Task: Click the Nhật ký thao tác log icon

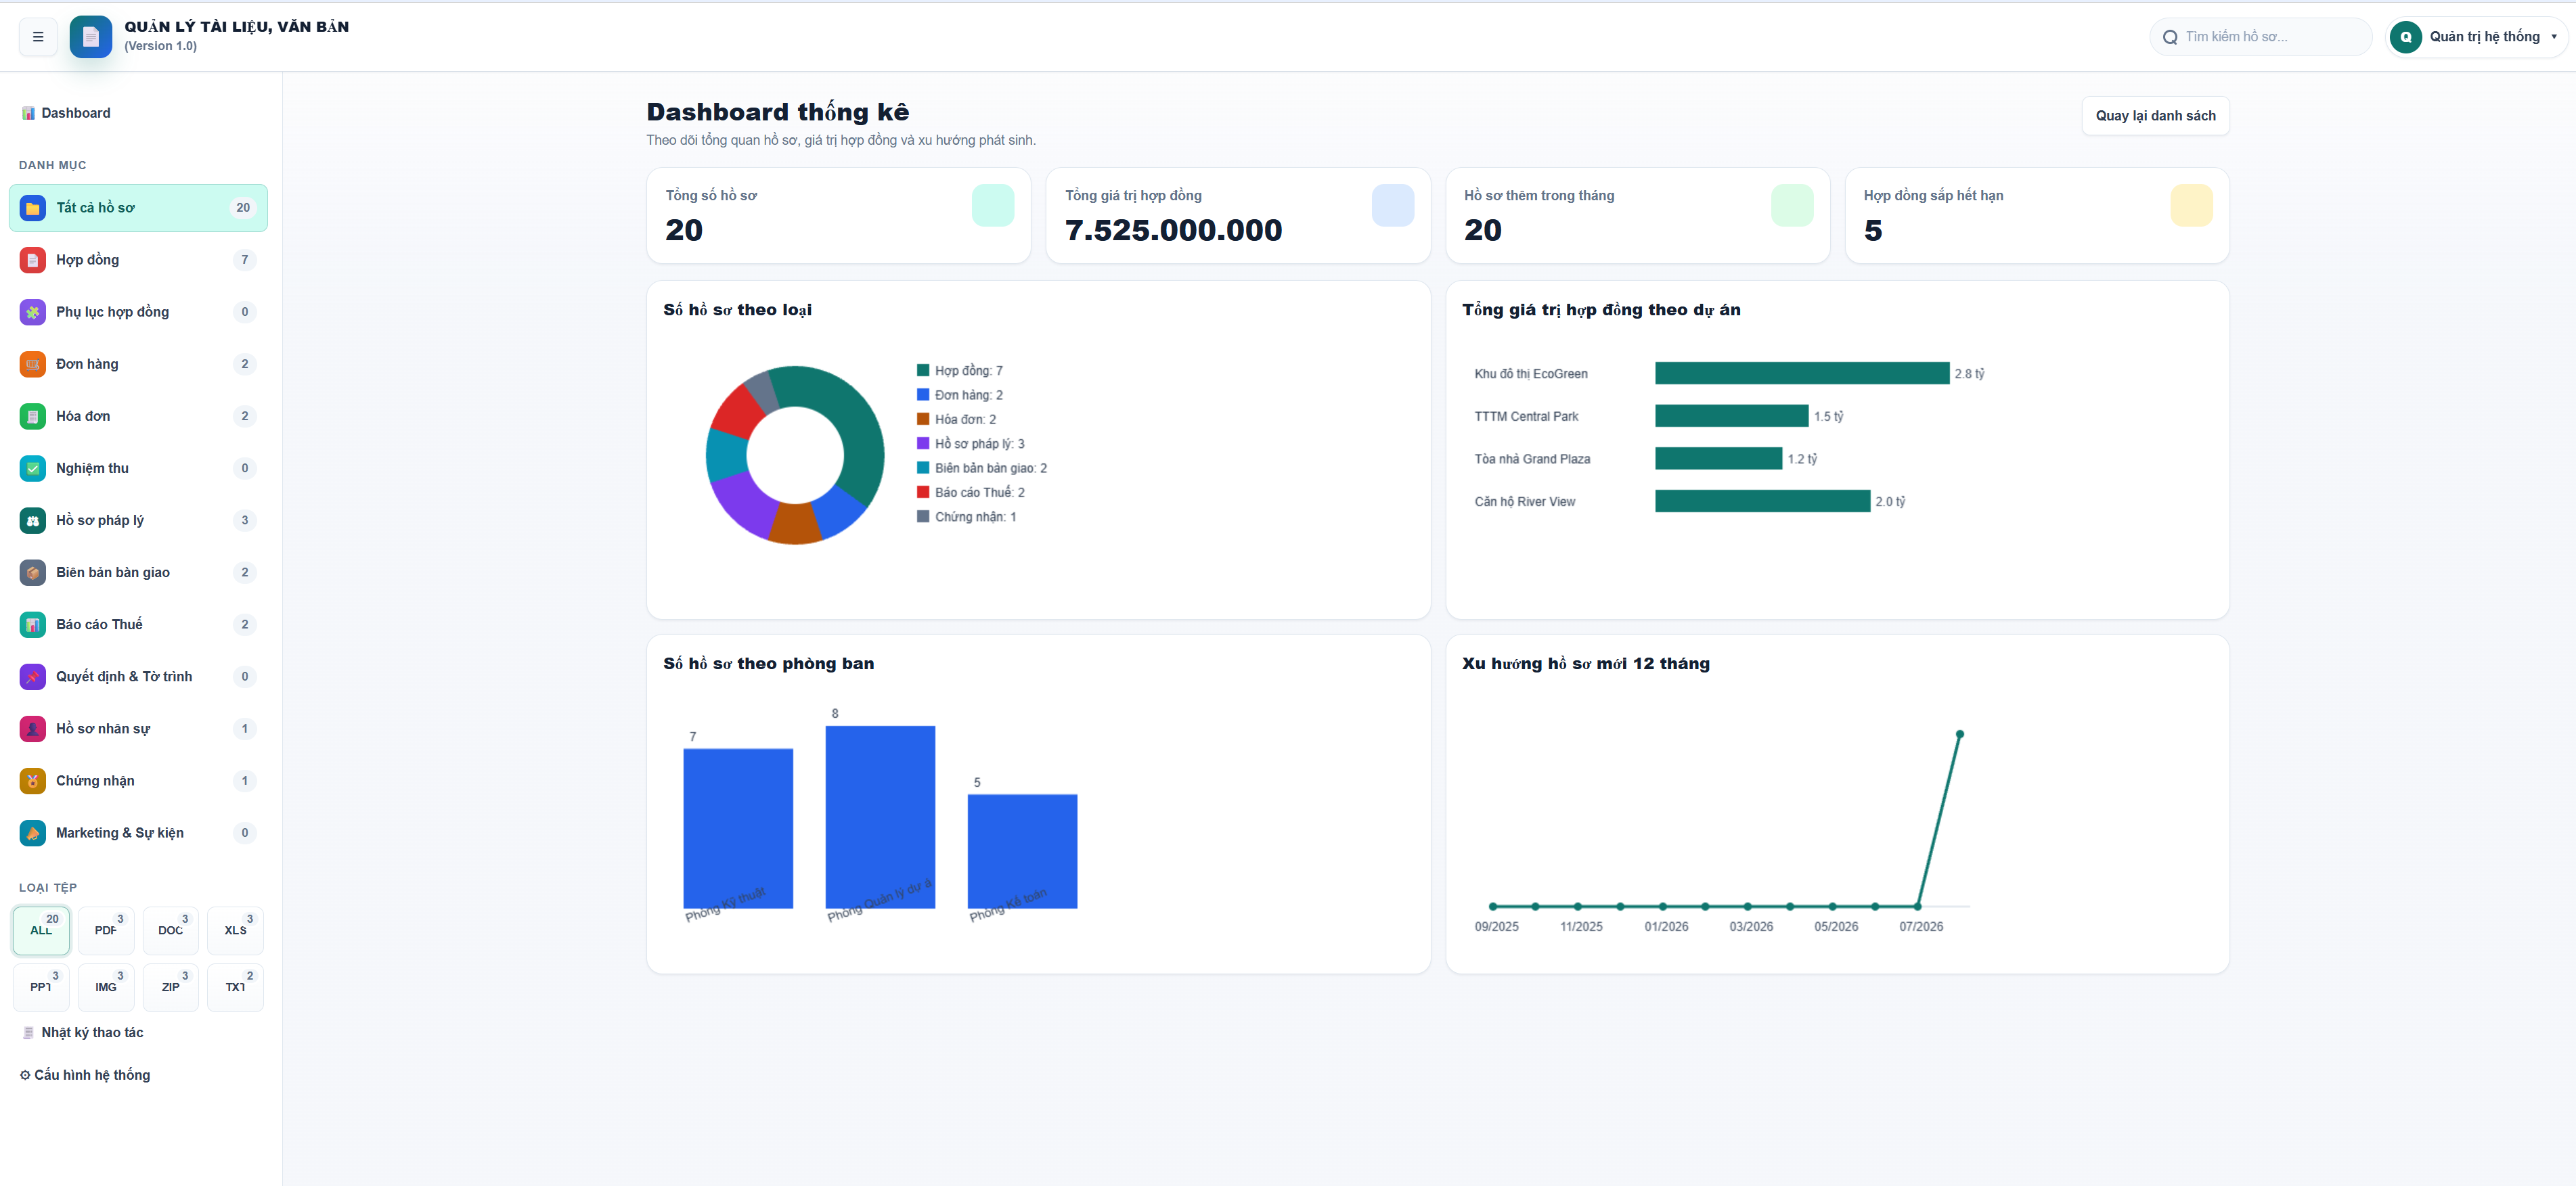Action: [28, 1032]
